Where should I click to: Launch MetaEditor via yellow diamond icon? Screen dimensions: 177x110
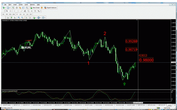[x=42, y=8]
